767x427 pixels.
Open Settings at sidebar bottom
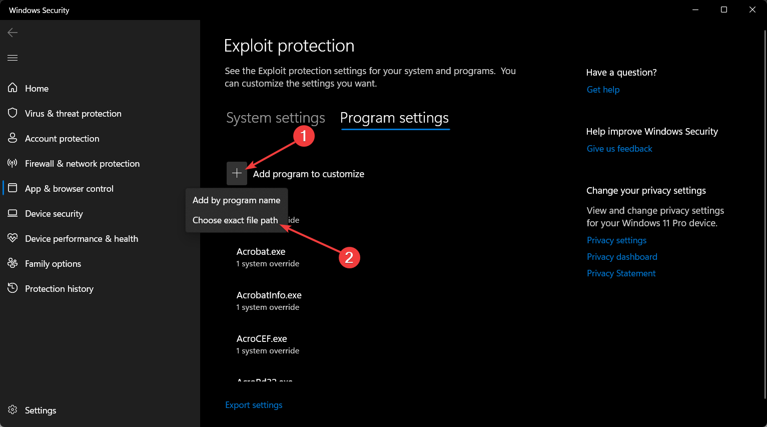pos(41,410)
